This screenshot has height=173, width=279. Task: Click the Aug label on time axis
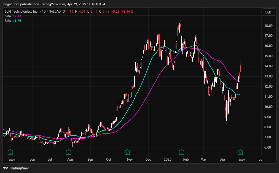70,160
